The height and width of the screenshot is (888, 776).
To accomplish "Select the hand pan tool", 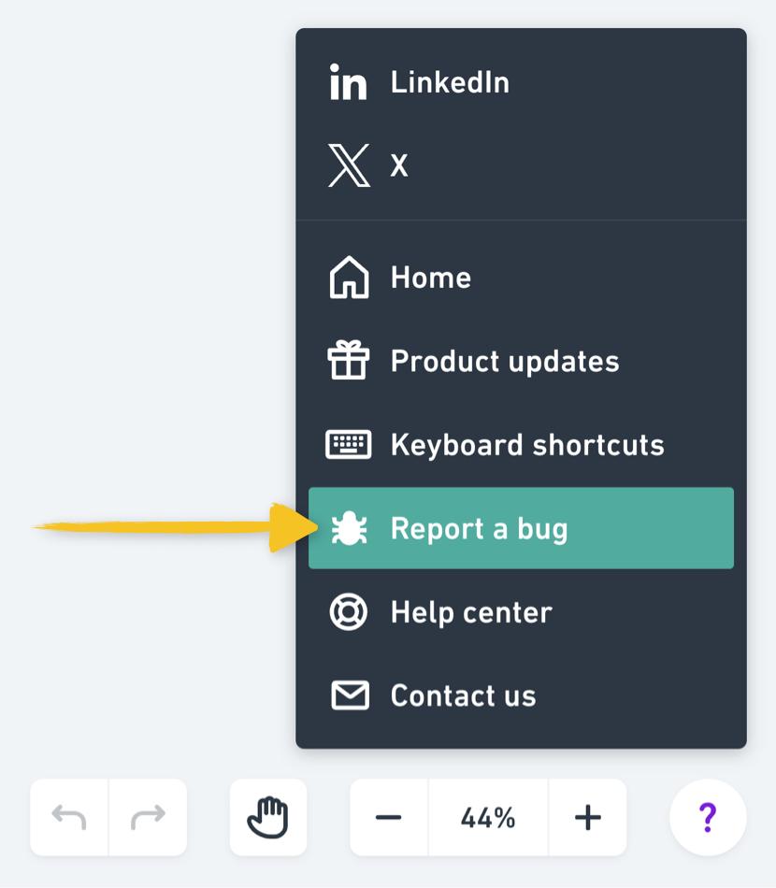I will (268, 817).
